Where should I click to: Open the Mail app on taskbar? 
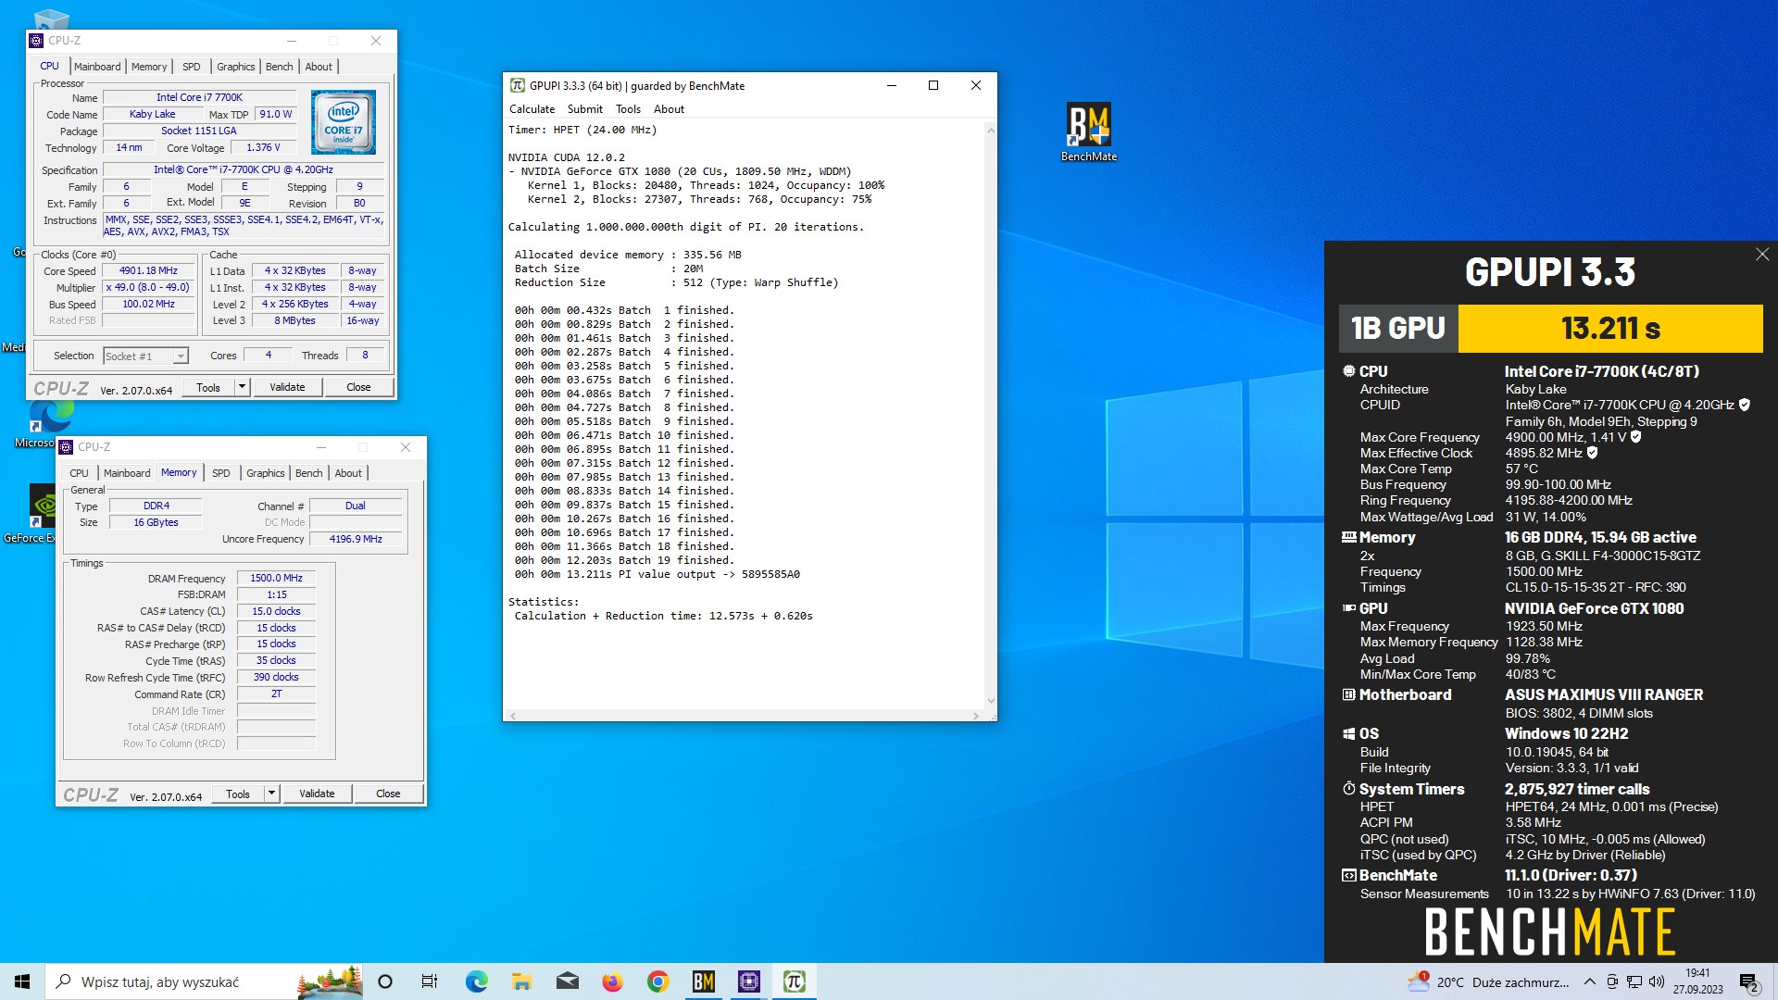[567, 981]
